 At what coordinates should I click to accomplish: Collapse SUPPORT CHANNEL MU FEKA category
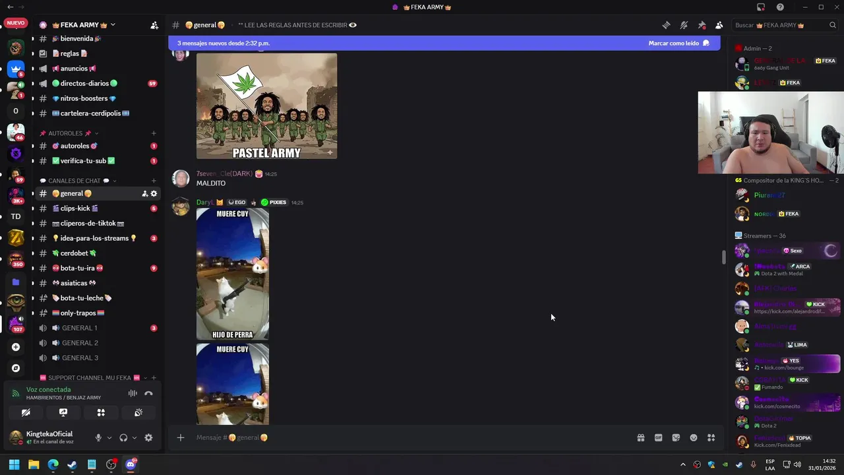click(x=93, y=378)
